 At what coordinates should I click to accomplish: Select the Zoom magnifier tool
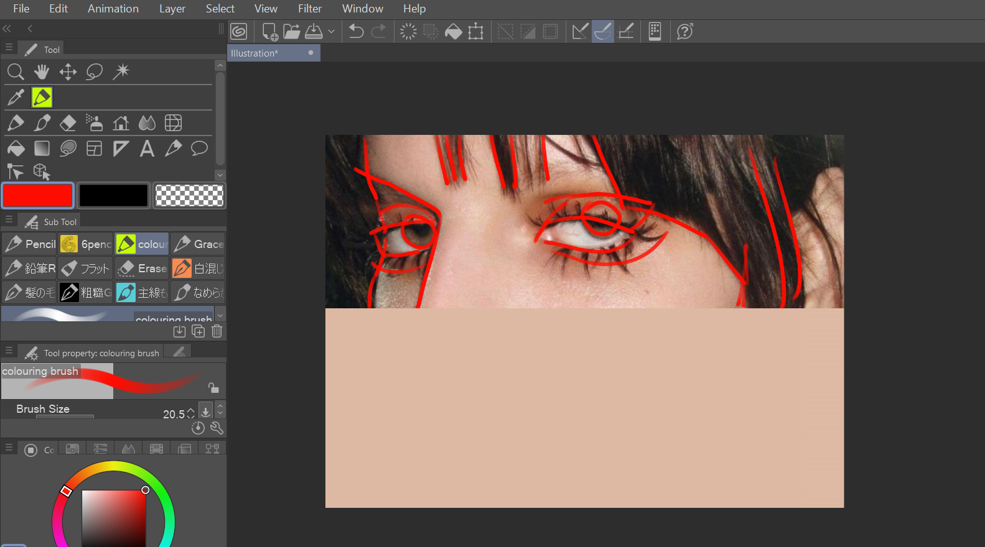coord(16,72)
